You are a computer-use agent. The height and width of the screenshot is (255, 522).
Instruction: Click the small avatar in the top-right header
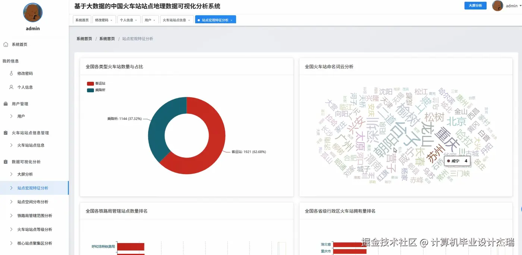tap(498, 6)
